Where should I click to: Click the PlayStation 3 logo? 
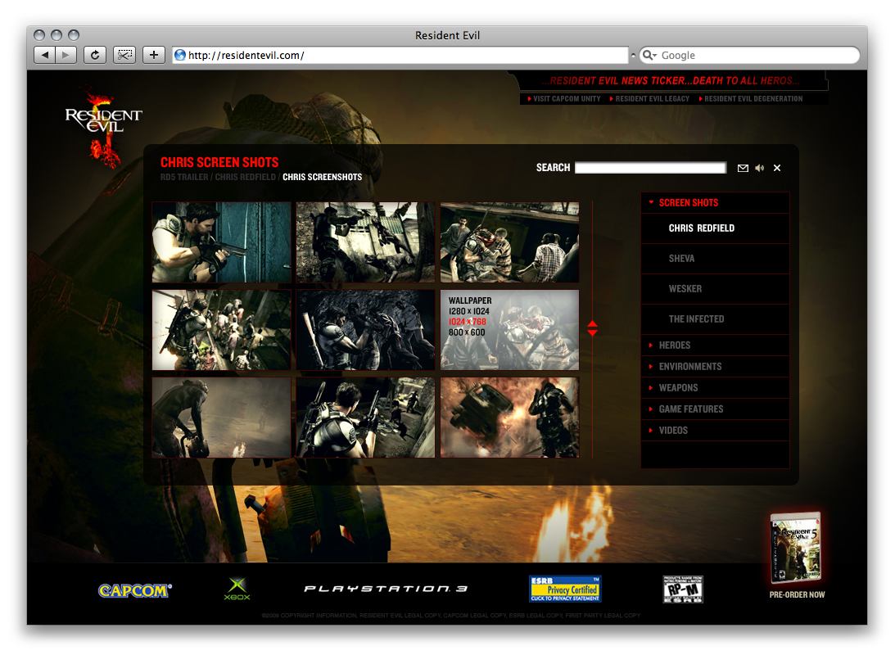pos(386,589)
